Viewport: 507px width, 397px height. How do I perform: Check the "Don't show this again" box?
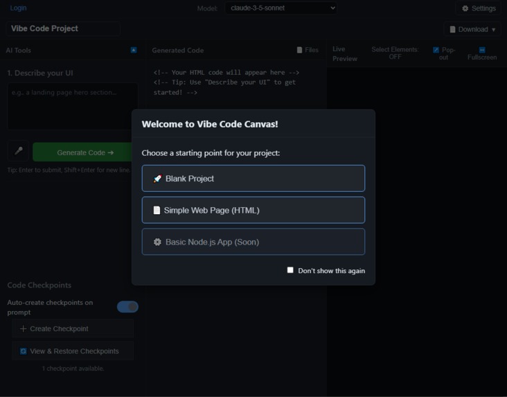click(290, 270)
